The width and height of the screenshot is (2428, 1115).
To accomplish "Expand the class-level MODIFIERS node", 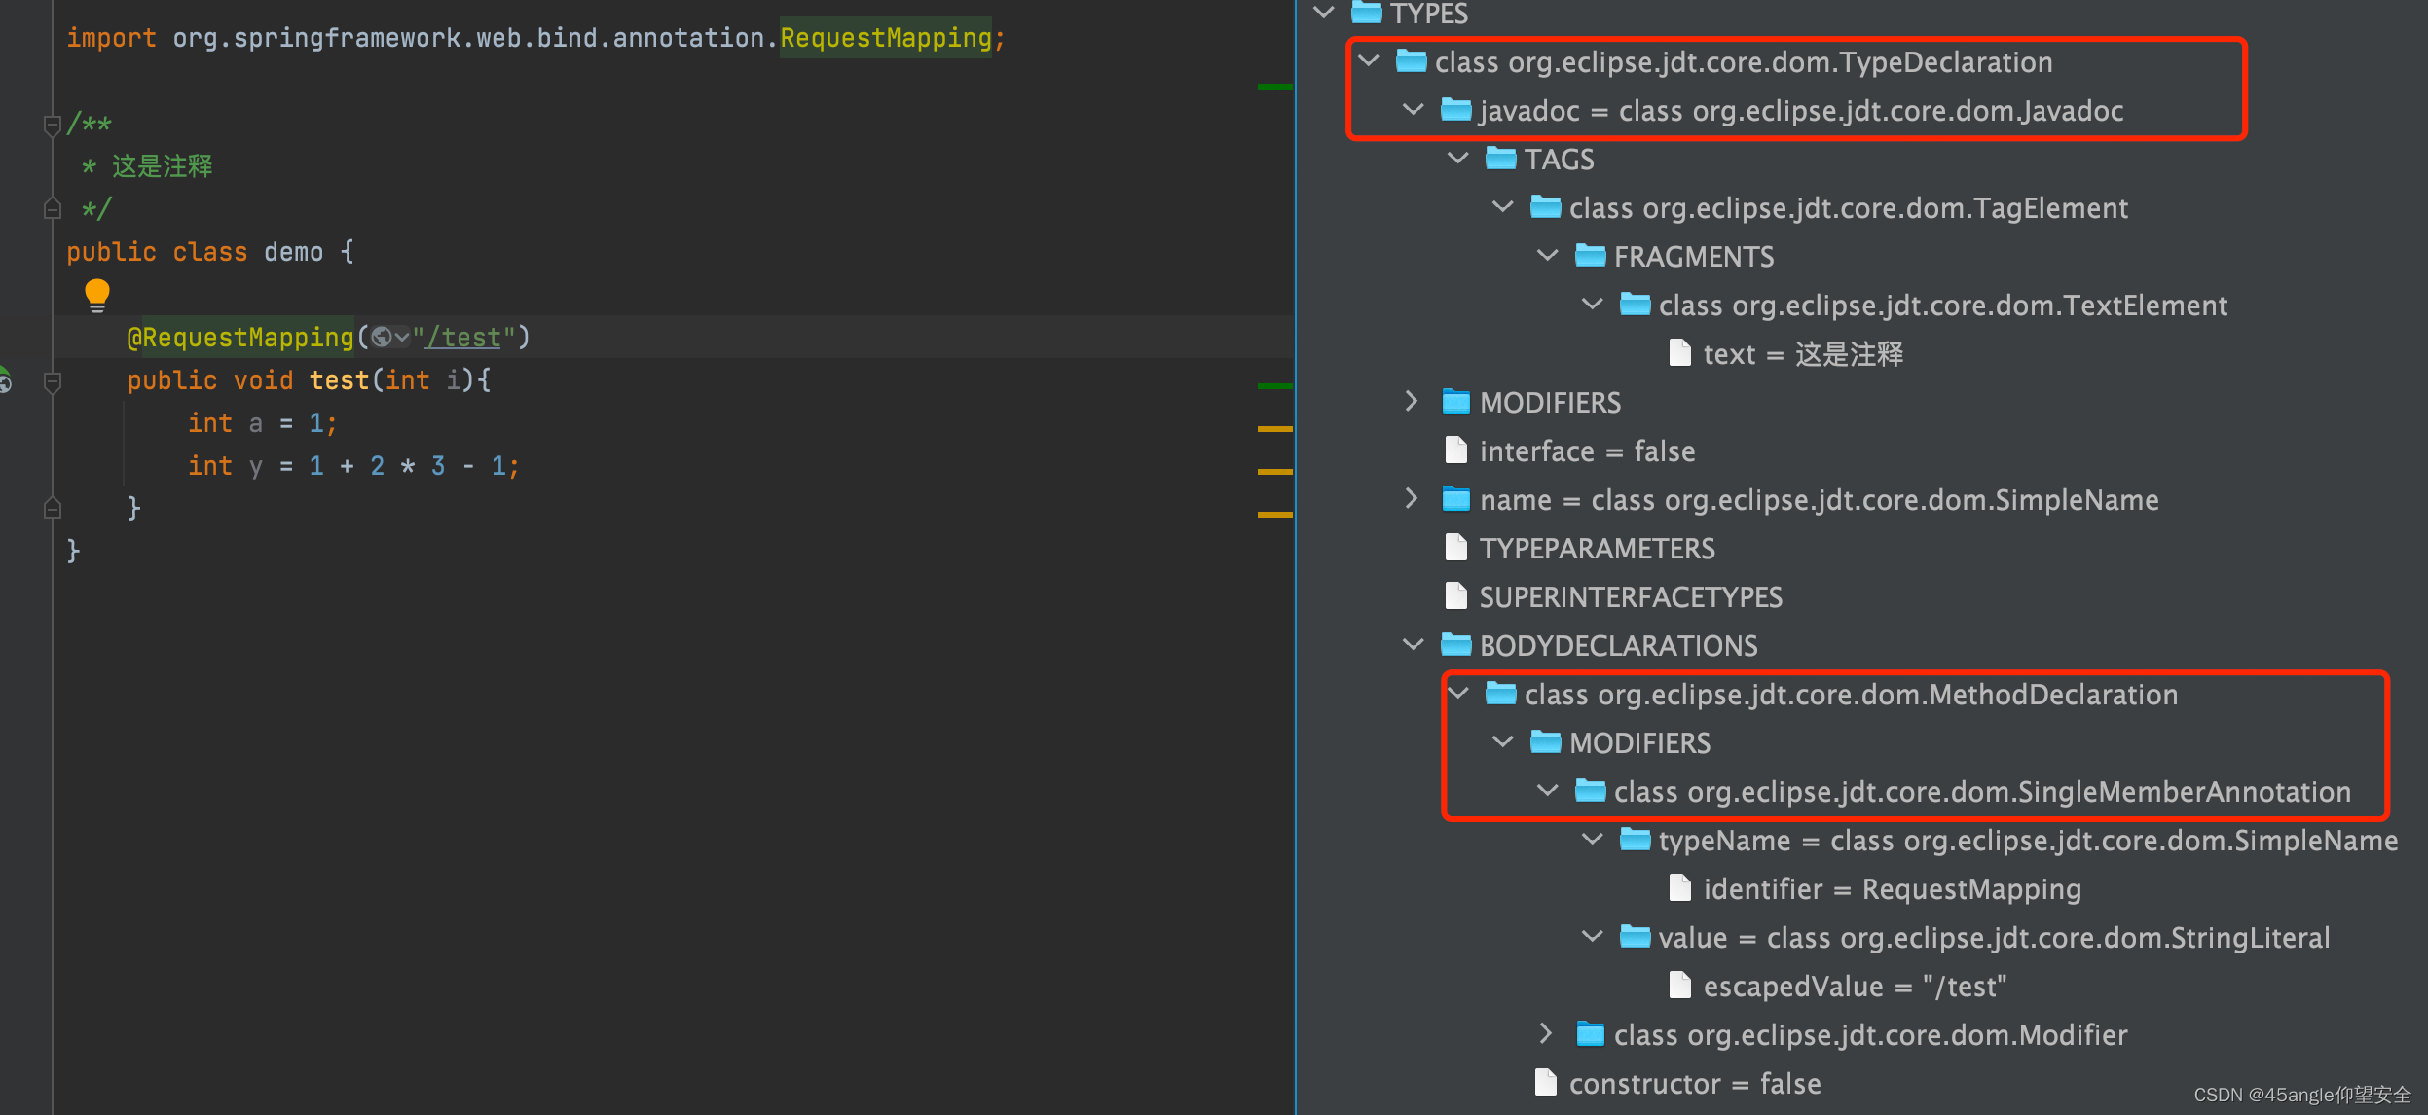I will click(x=1412, y=402).
